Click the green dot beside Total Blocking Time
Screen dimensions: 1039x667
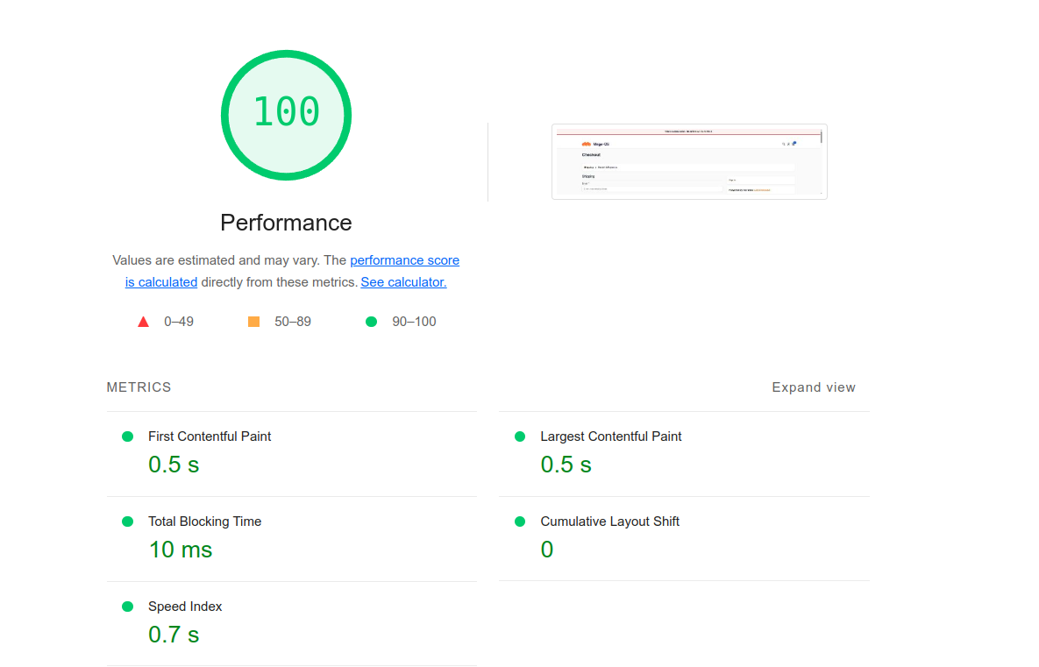(128, 522)
